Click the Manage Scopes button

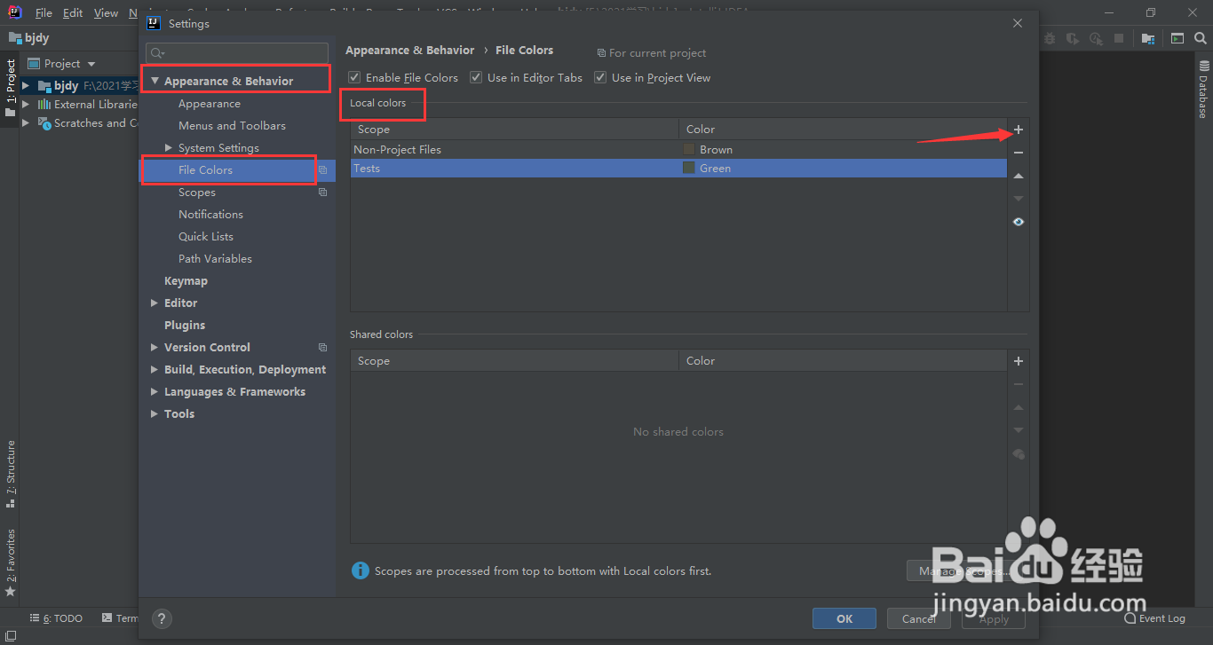tap(964, 571)
